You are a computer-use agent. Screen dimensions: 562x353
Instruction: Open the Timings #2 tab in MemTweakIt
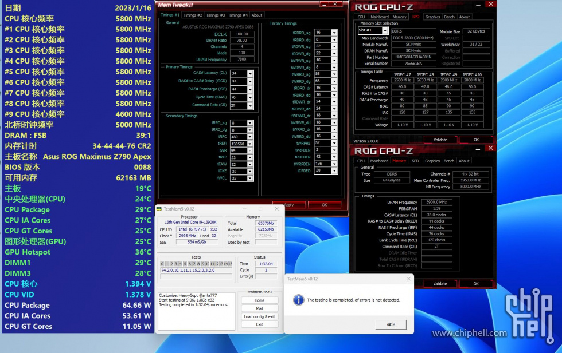[193, 15]
